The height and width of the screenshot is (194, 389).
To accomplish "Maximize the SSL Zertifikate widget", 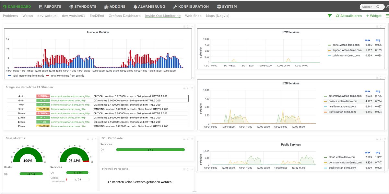I will tap(188, 138).
